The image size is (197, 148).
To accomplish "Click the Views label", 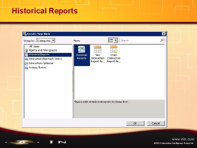I will coord(77,41).
